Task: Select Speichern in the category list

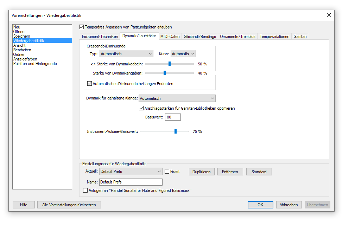Action: pos(42,36)
